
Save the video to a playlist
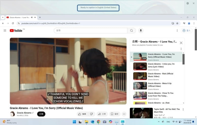(114, 114)
